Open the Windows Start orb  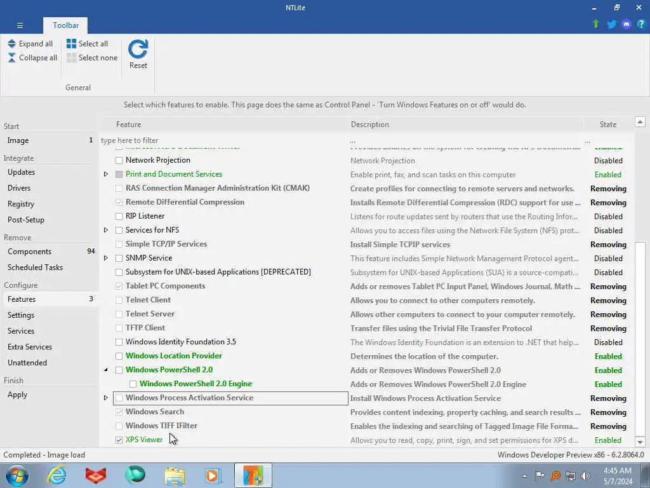pyautogui.click(x=17, y=475)
